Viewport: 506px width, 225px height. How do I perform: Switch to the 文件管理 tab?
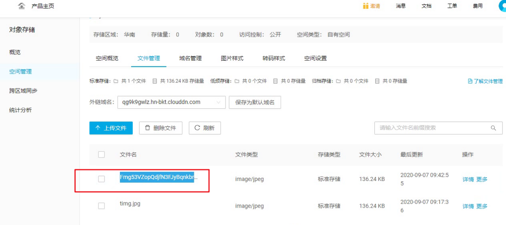[149, 58]
